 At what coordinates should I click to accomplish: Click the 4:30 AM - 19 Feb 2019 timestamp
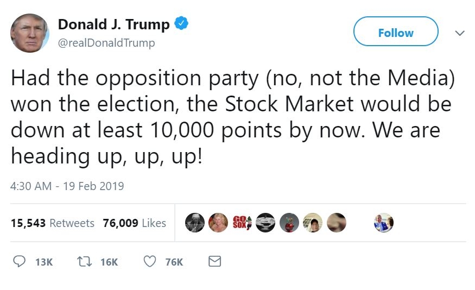tap(67, 186)
